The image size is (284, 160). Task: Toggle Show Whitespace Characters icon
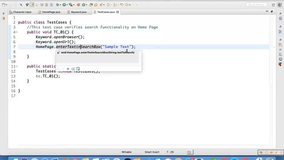click(x=51, y=5)
